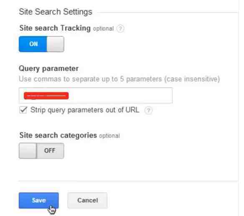Enable the Site search categories toggle
The height and width of the screenshot is (216, 244).
pos(41,151)
